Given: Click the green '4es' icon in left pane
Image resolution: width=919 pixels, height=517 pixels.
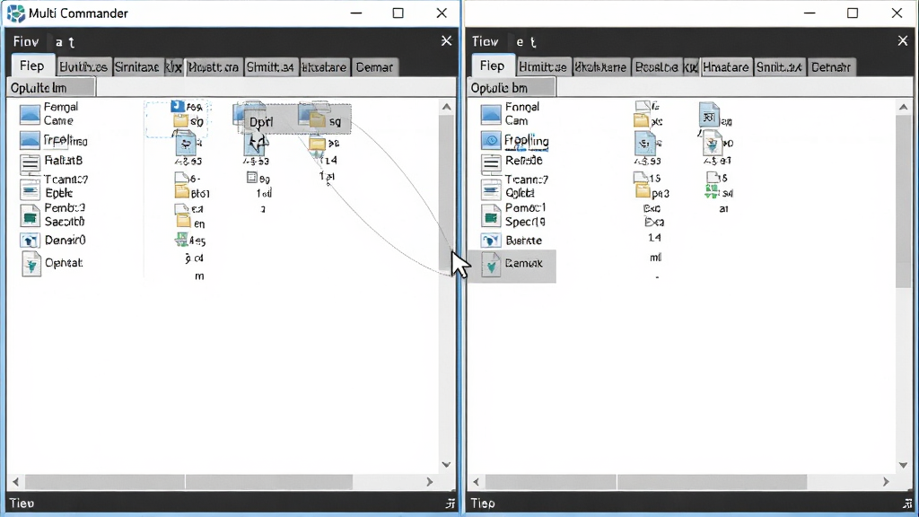Looking at the screenshot, I should (x=181, y=239).
